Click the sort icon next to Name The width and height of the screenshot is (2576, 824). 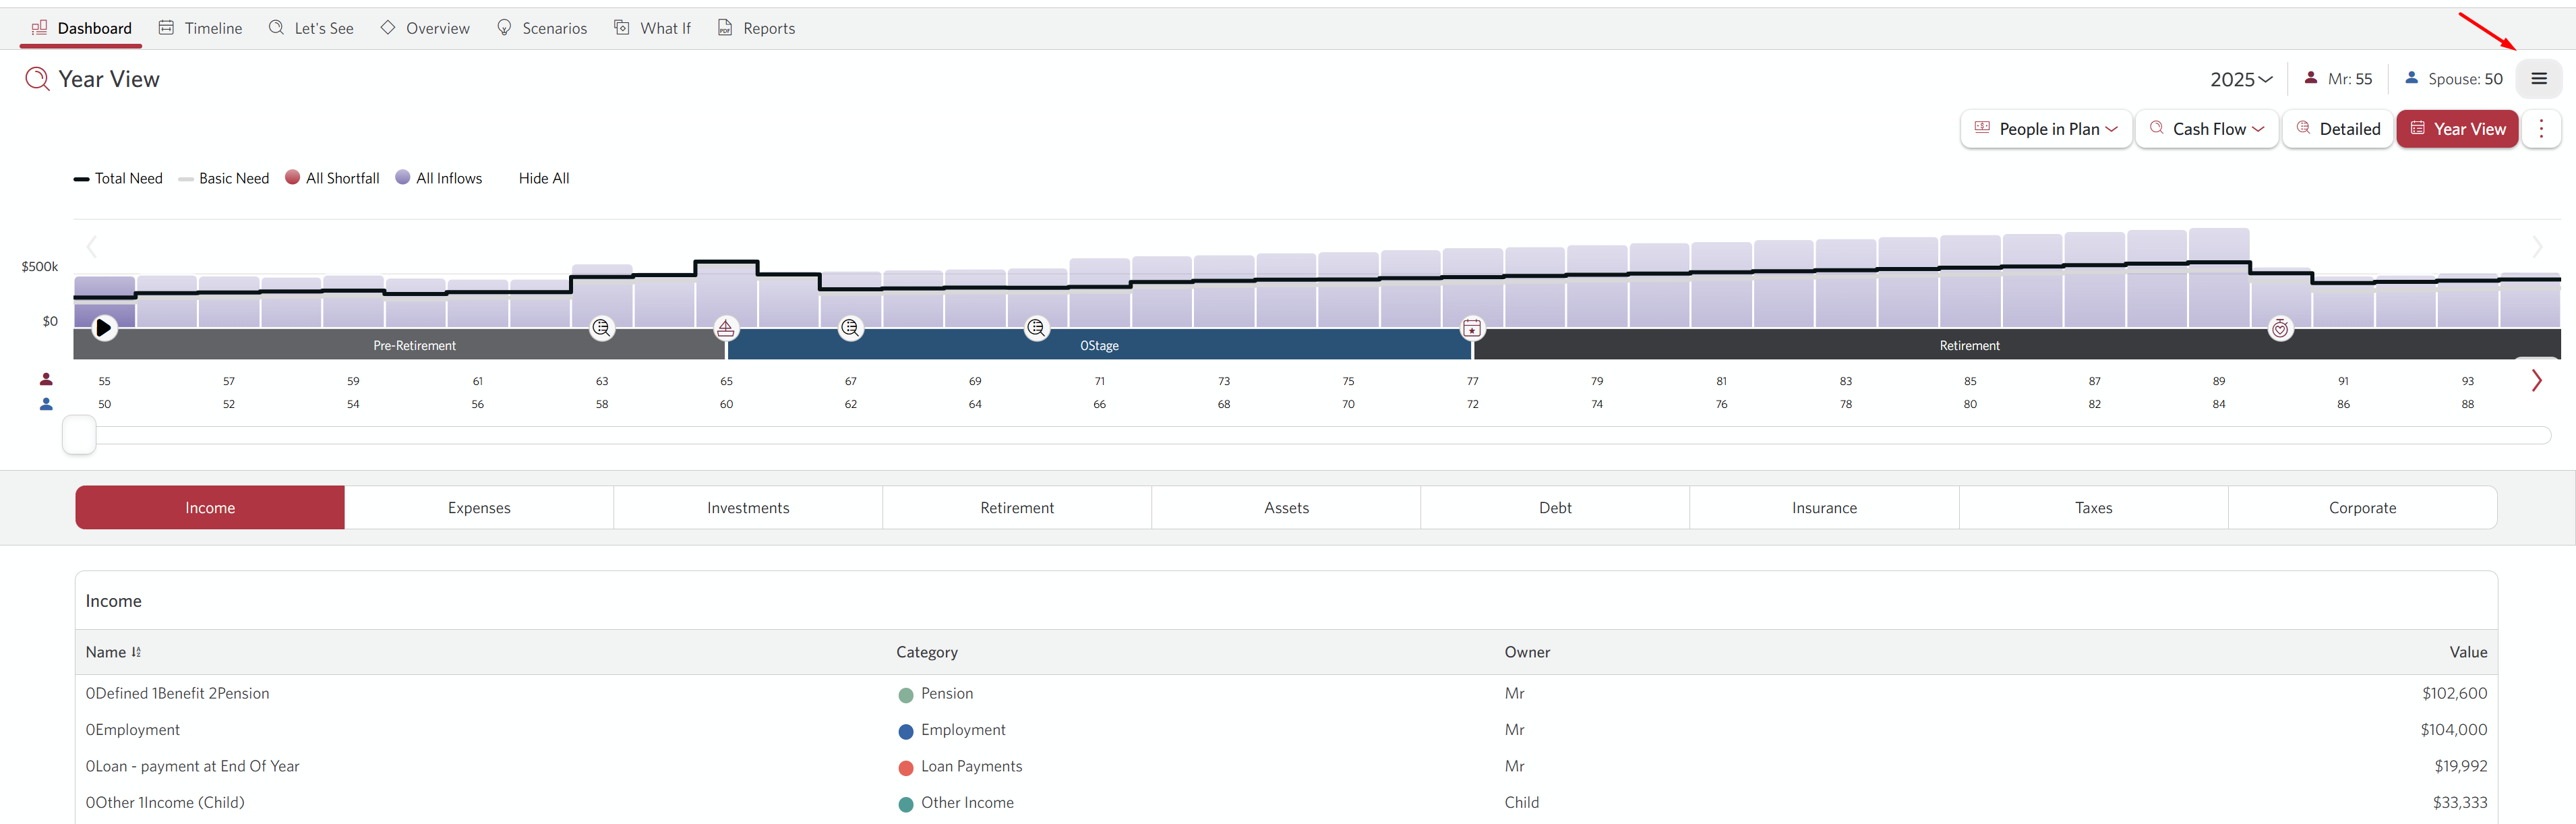tap(136, 652)
